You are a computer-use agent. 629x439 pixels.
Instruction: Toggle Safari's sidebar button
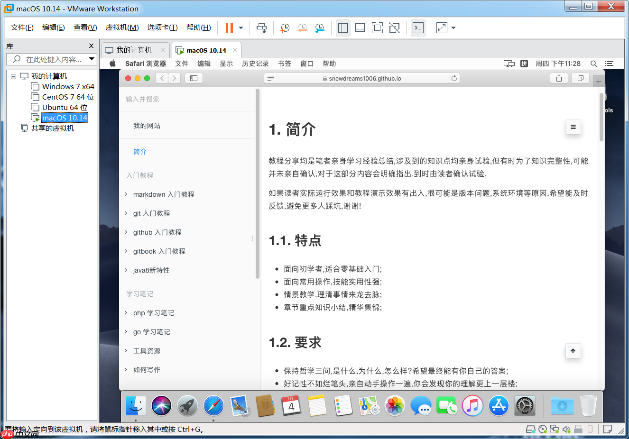(x=194, y=78)
